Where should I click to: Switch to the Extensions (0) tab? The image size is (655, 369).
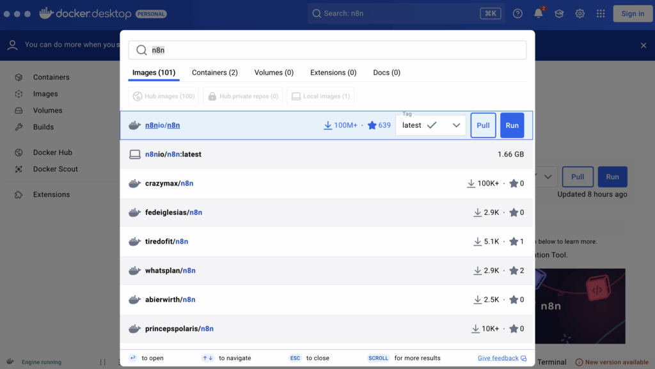(x=333, y=73)
